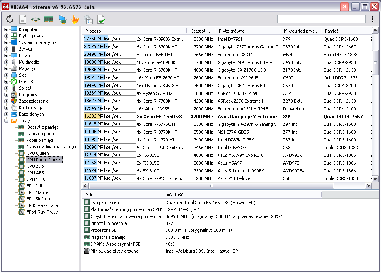Viewport: 381px width, 273px height.
Task: Click the CPU chip toolbar icon
Action: coord(35,19)
